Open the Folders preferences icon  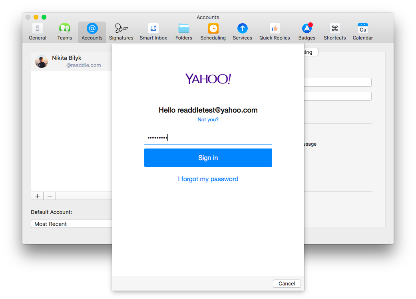pyautogui.click(x=183, y=31)
